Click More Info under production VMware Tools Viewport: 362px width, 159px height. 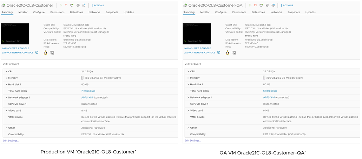click(x=70, y=36)
